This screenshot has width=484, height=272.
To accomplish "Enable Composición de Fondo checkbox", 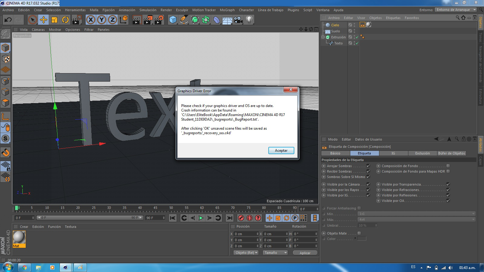I will (x=448, y=166).
